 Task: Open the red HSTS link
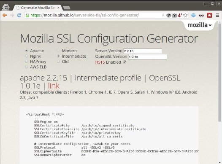coord(100,62)
